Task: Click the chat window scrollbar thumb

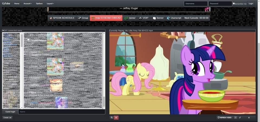Action: pos(104,102)
